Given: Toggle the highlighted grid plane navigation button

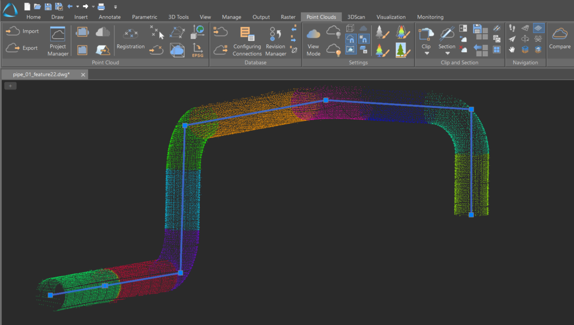Looking at the screenshot, I should pos(539,29).
